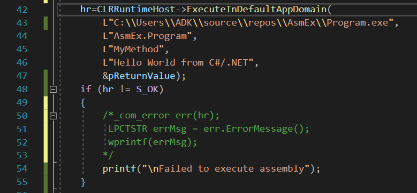Collapse the comment block at line 50
Image resolution: width=417 pixels, height=193 pixels.
point(53,116)
